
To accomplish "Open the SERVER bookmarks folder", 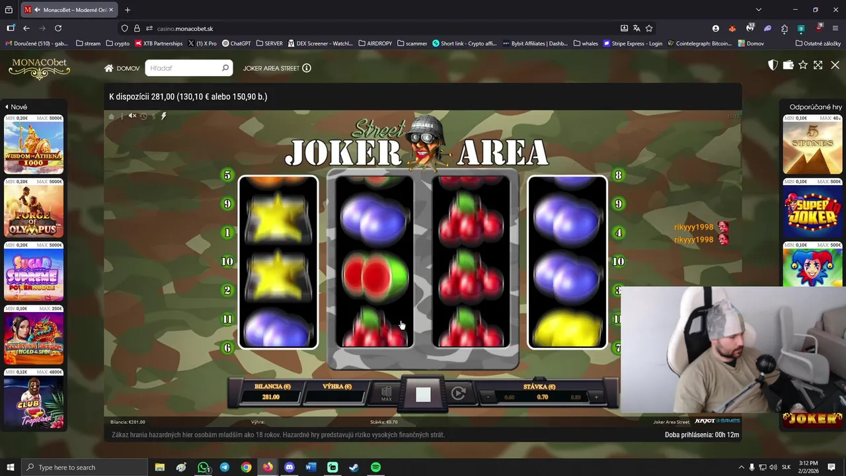I will coord(269,44).
